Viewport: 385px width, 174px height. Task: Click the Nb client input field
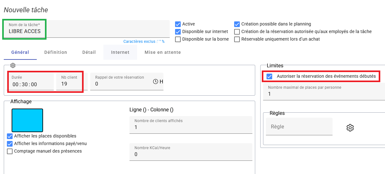[x=69, y=84]
